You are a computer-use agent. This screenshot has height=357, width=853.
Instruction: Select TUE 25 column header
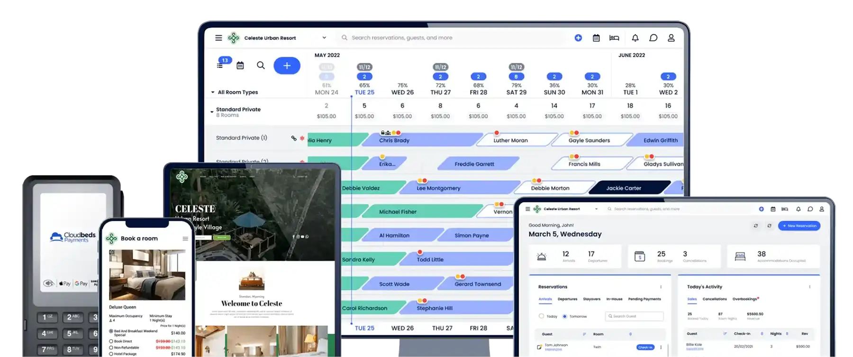(x=364, y=92)
